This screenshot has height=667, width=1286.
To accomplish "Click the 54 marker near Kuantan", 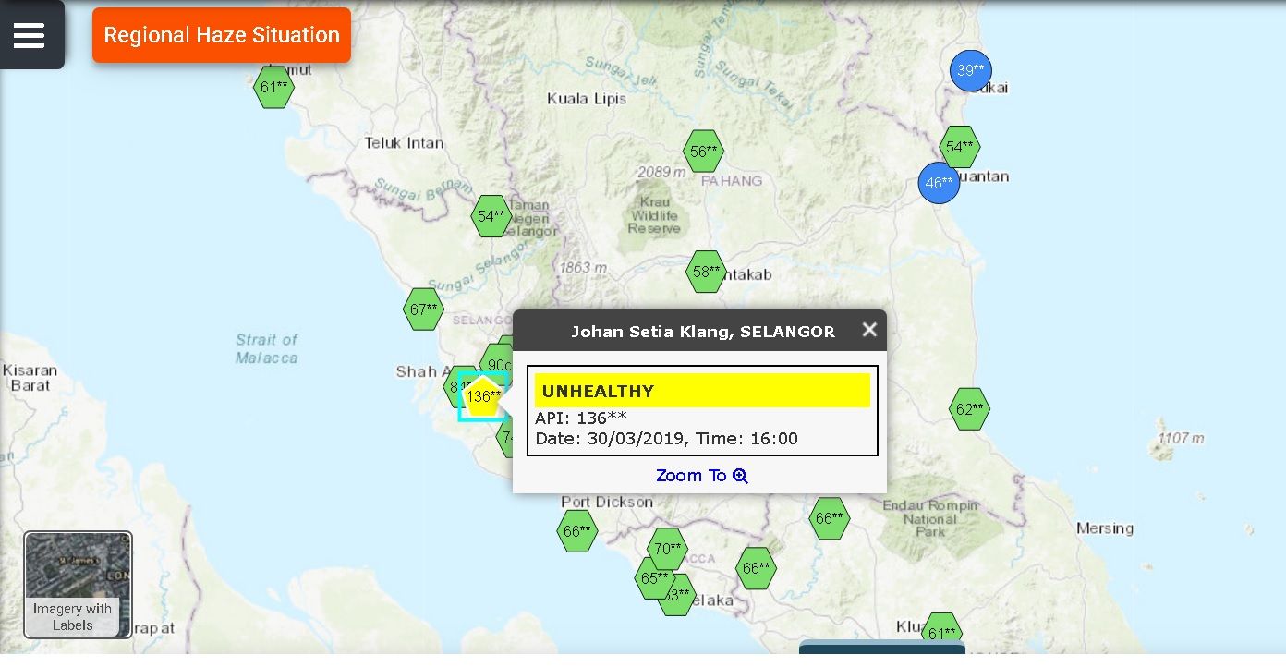I will [960, 147].
